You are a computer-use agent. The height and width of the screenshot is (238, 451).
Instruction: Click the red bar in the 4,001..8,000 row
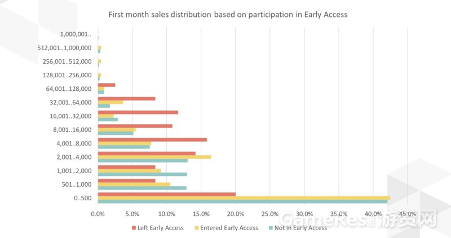[152, 140]
